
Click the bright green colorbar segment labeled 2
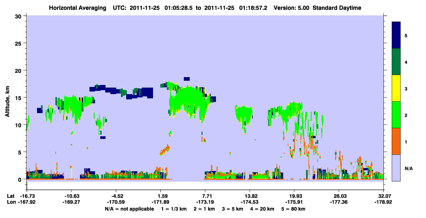pos(397,115)
